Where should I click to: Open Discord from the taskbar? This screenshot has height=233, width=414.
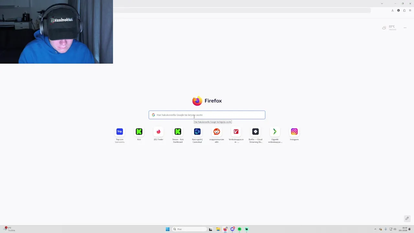[232, 229]
